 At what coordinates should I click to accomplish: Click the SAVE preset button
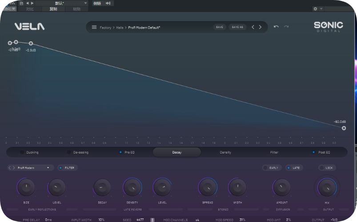point(220,27)
